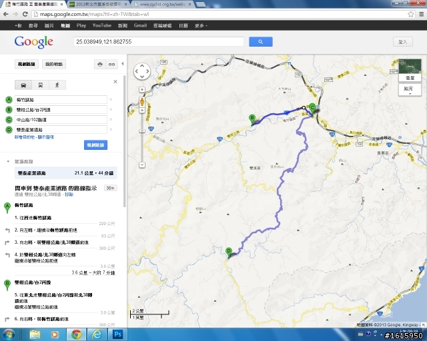Zoom out with the minus button
The image size is (427, 341).
[x=142, y=165]
